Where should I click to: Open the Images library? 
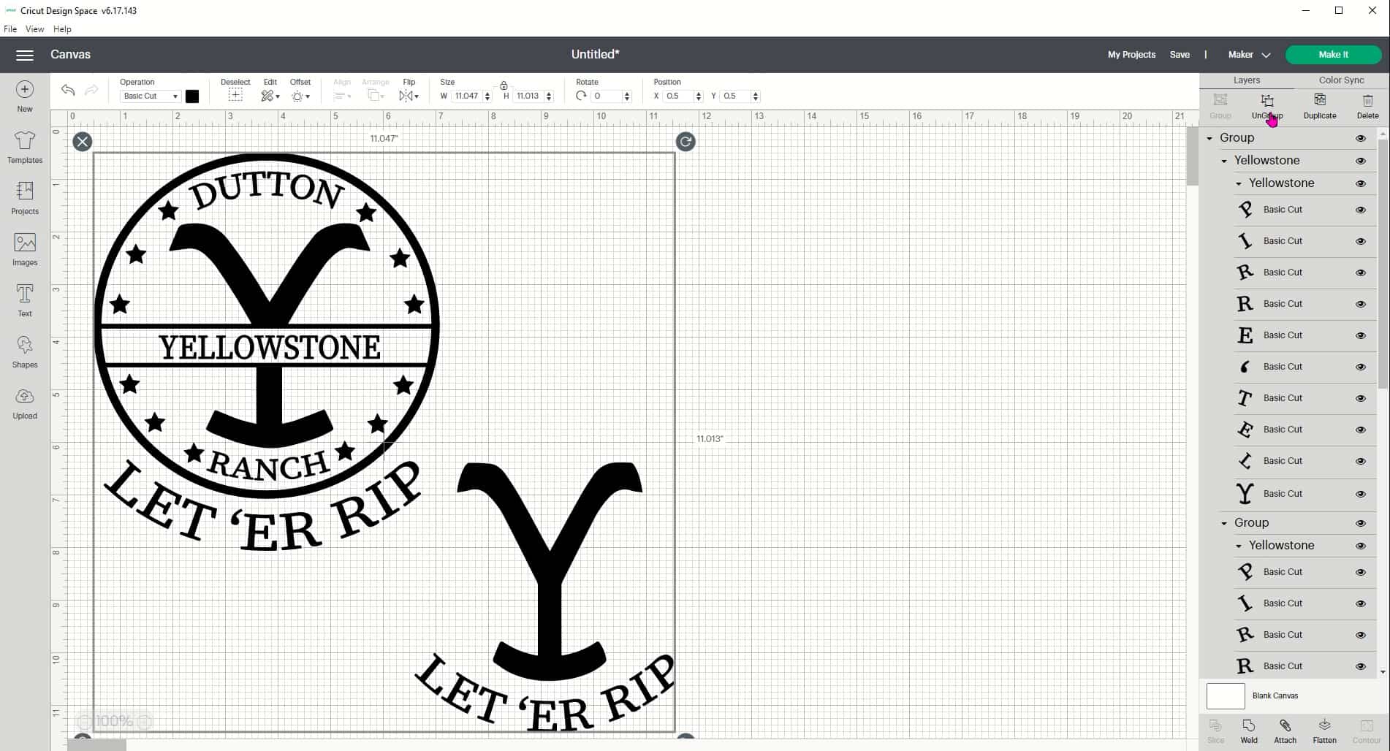point(25,249)
